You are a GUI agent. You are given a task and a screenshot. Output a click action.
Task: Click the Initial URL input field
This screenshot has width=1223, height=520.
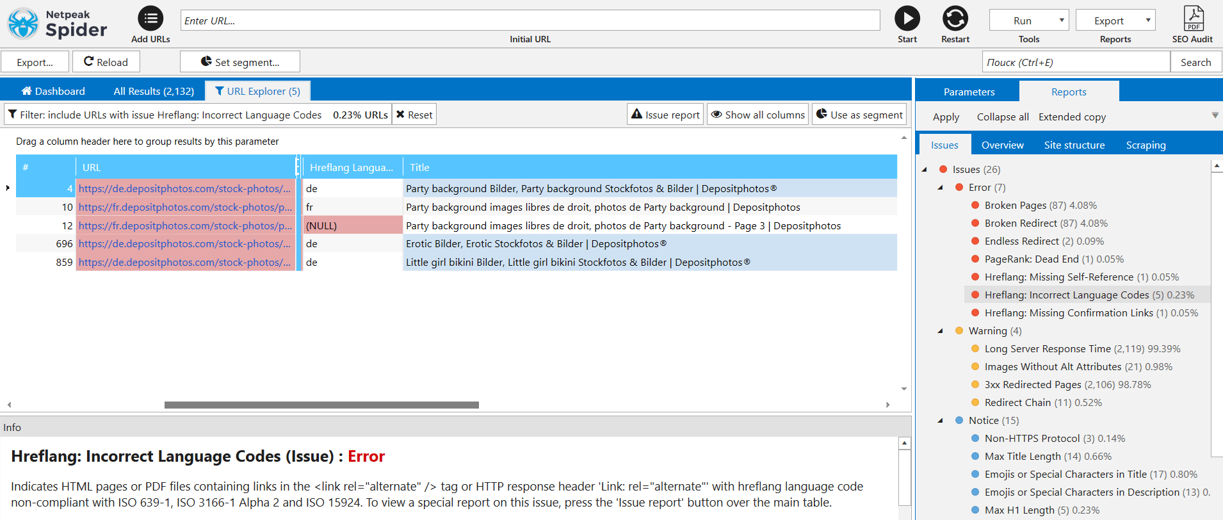click(530, 20)
